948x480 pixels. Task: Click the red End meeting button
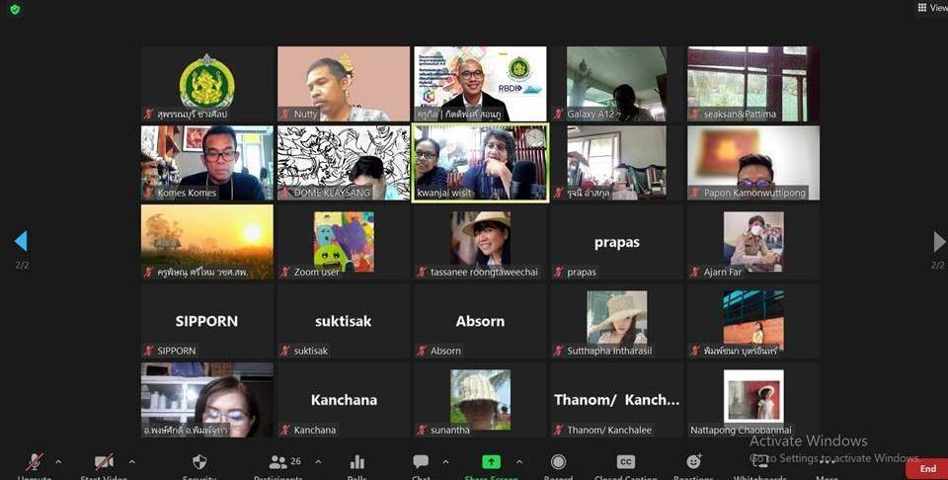927,468
